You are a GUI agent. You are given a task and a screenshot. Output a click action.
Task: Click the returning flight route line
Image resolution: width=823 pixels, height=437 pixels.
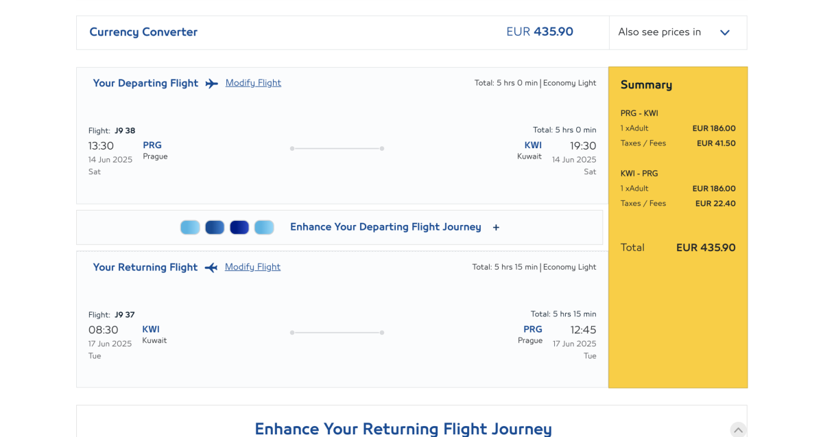point(337,333)
